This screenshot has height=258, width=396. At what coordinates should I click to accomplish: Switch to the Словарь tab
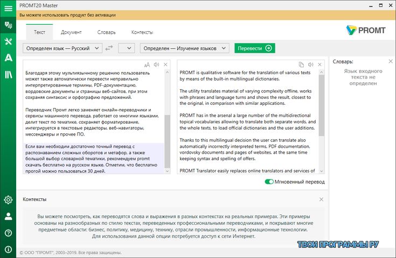pos(106,32)
